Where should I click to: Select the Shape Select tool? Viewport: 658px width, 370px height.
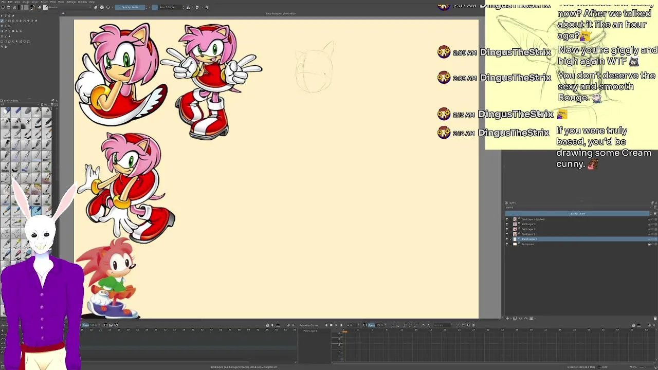[x=2, y=16]
